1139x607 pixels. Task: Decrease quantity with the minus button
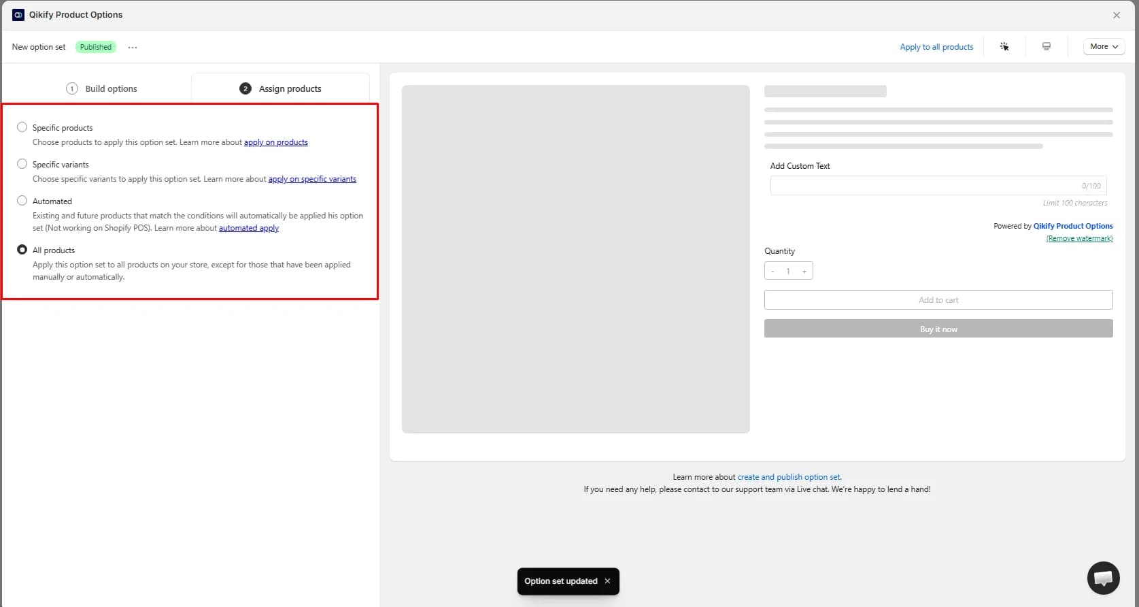[773, 272]
